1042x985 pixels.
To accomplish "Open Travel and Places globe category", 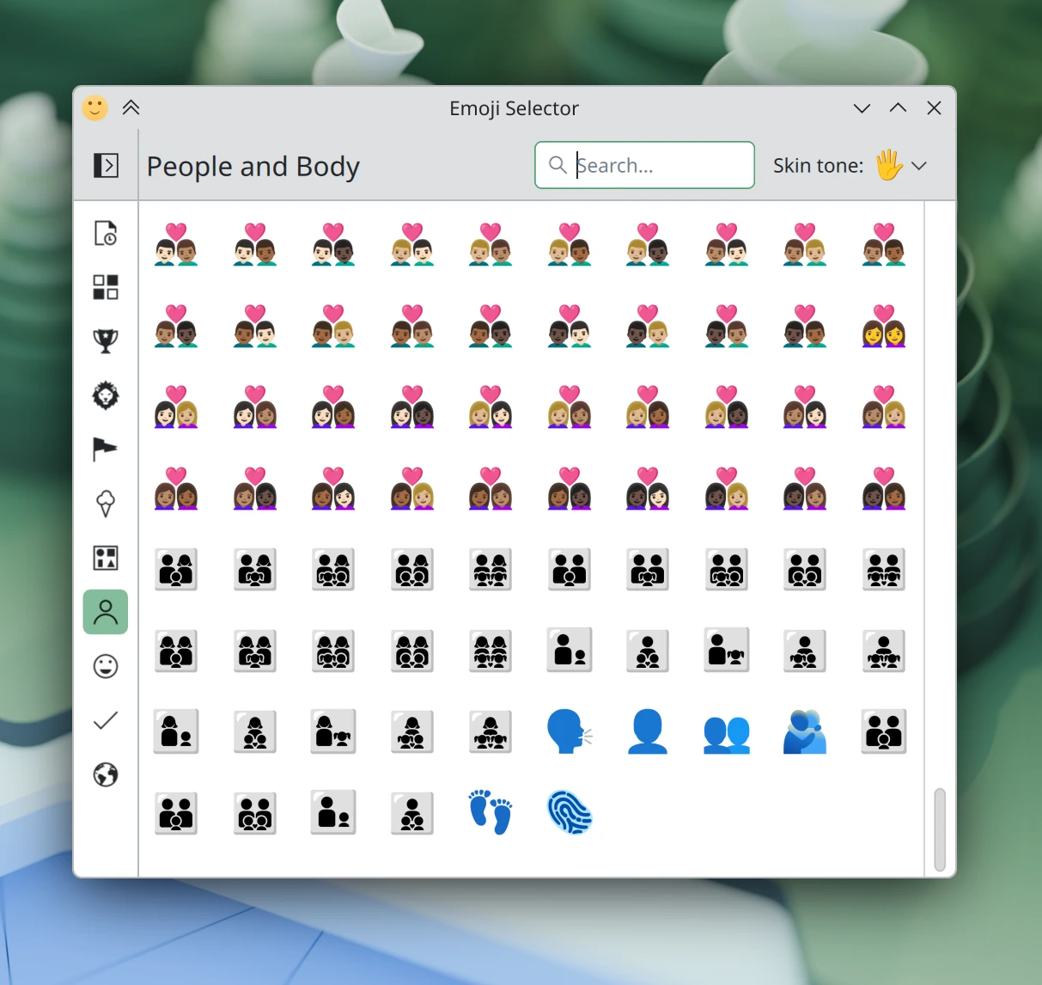I will 105,774.
